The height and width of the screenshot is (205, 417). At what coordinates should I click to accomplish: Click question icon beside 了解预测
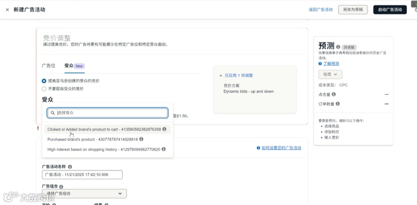(320, 64)
